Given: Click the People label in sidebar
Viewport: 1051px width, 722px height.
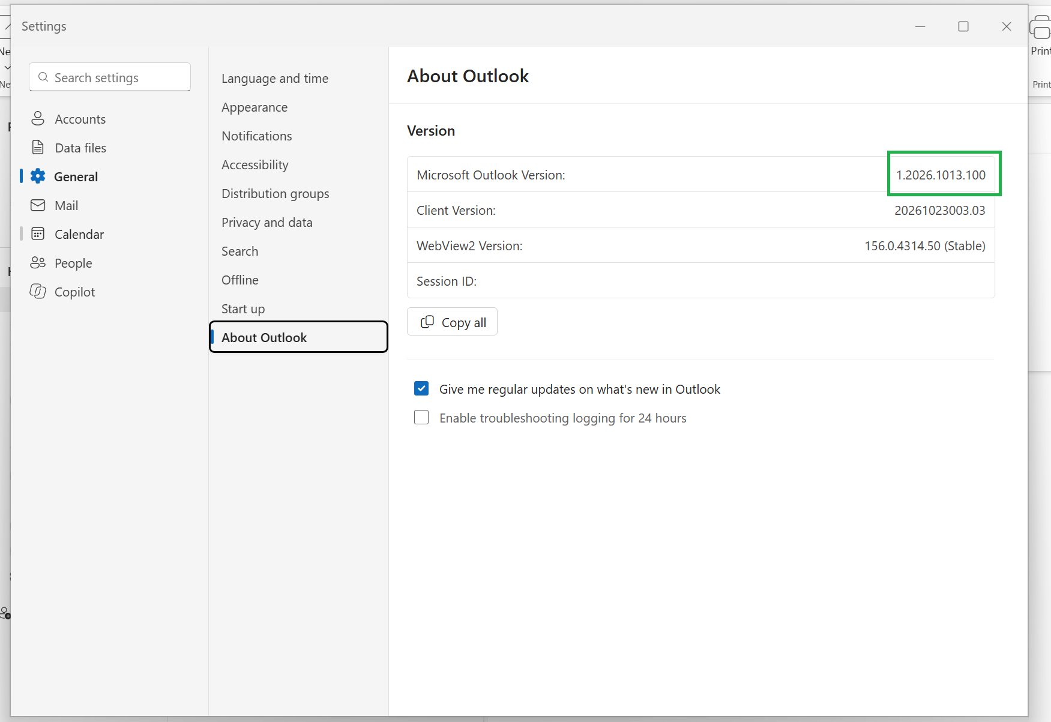Looking at the screenshot, I should [x=73, y=263].
